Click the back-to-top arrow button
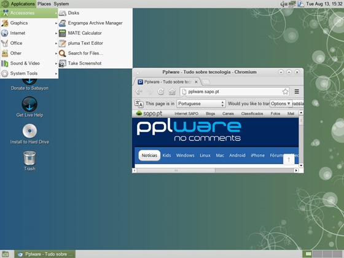Image resolution: width=344 pixels, height=258 pixels. coord(289,160)
